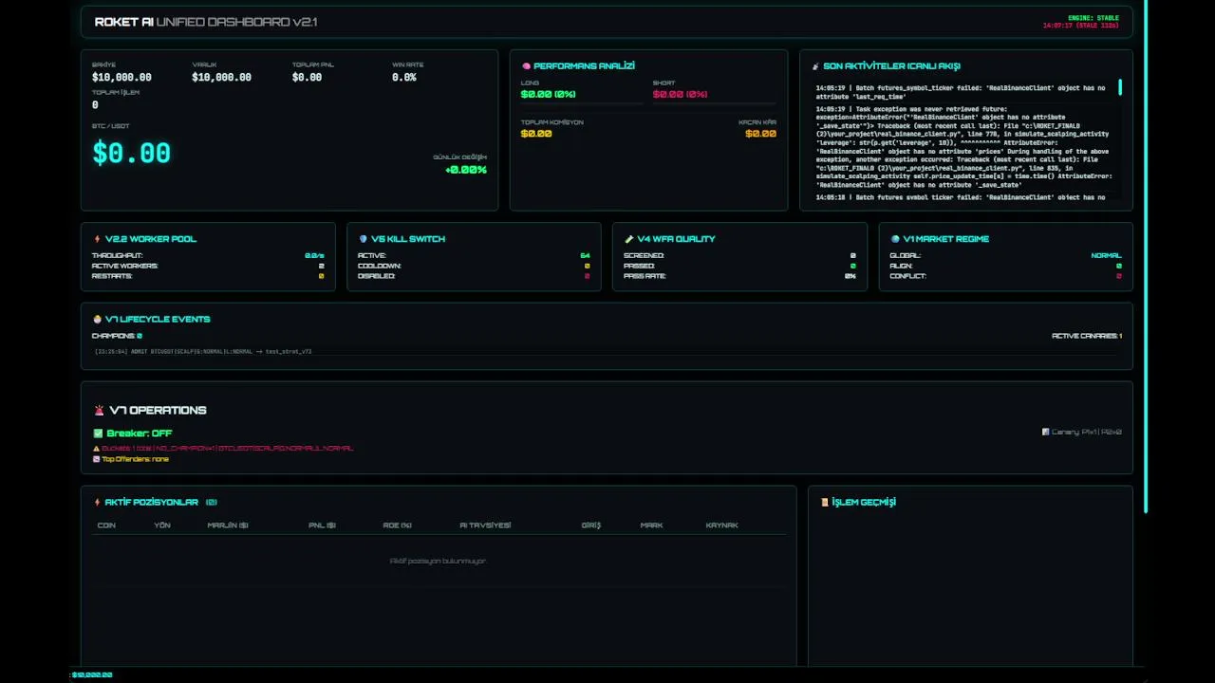Click the MARK column header
Image resolution: width=1215 pixels, height=683 pixels.
pos(651,526)
